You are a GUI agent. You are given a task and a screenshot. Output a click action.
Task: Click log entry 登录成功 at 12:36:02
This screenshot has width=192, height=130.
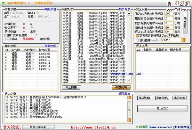click(45, 97)
